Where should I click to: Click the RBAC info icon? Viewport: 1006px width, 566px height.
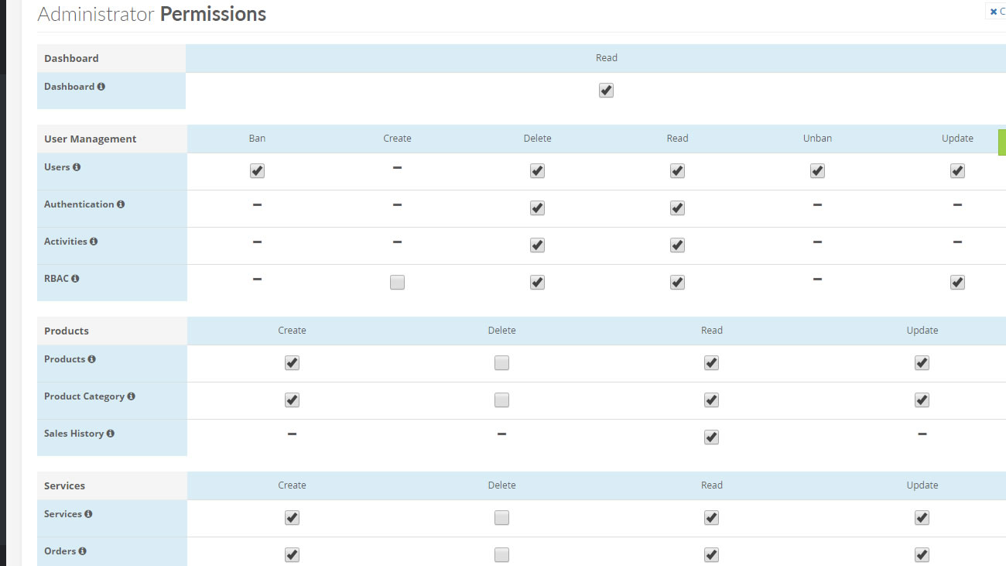pyautogui.click(x=75, y=279)
